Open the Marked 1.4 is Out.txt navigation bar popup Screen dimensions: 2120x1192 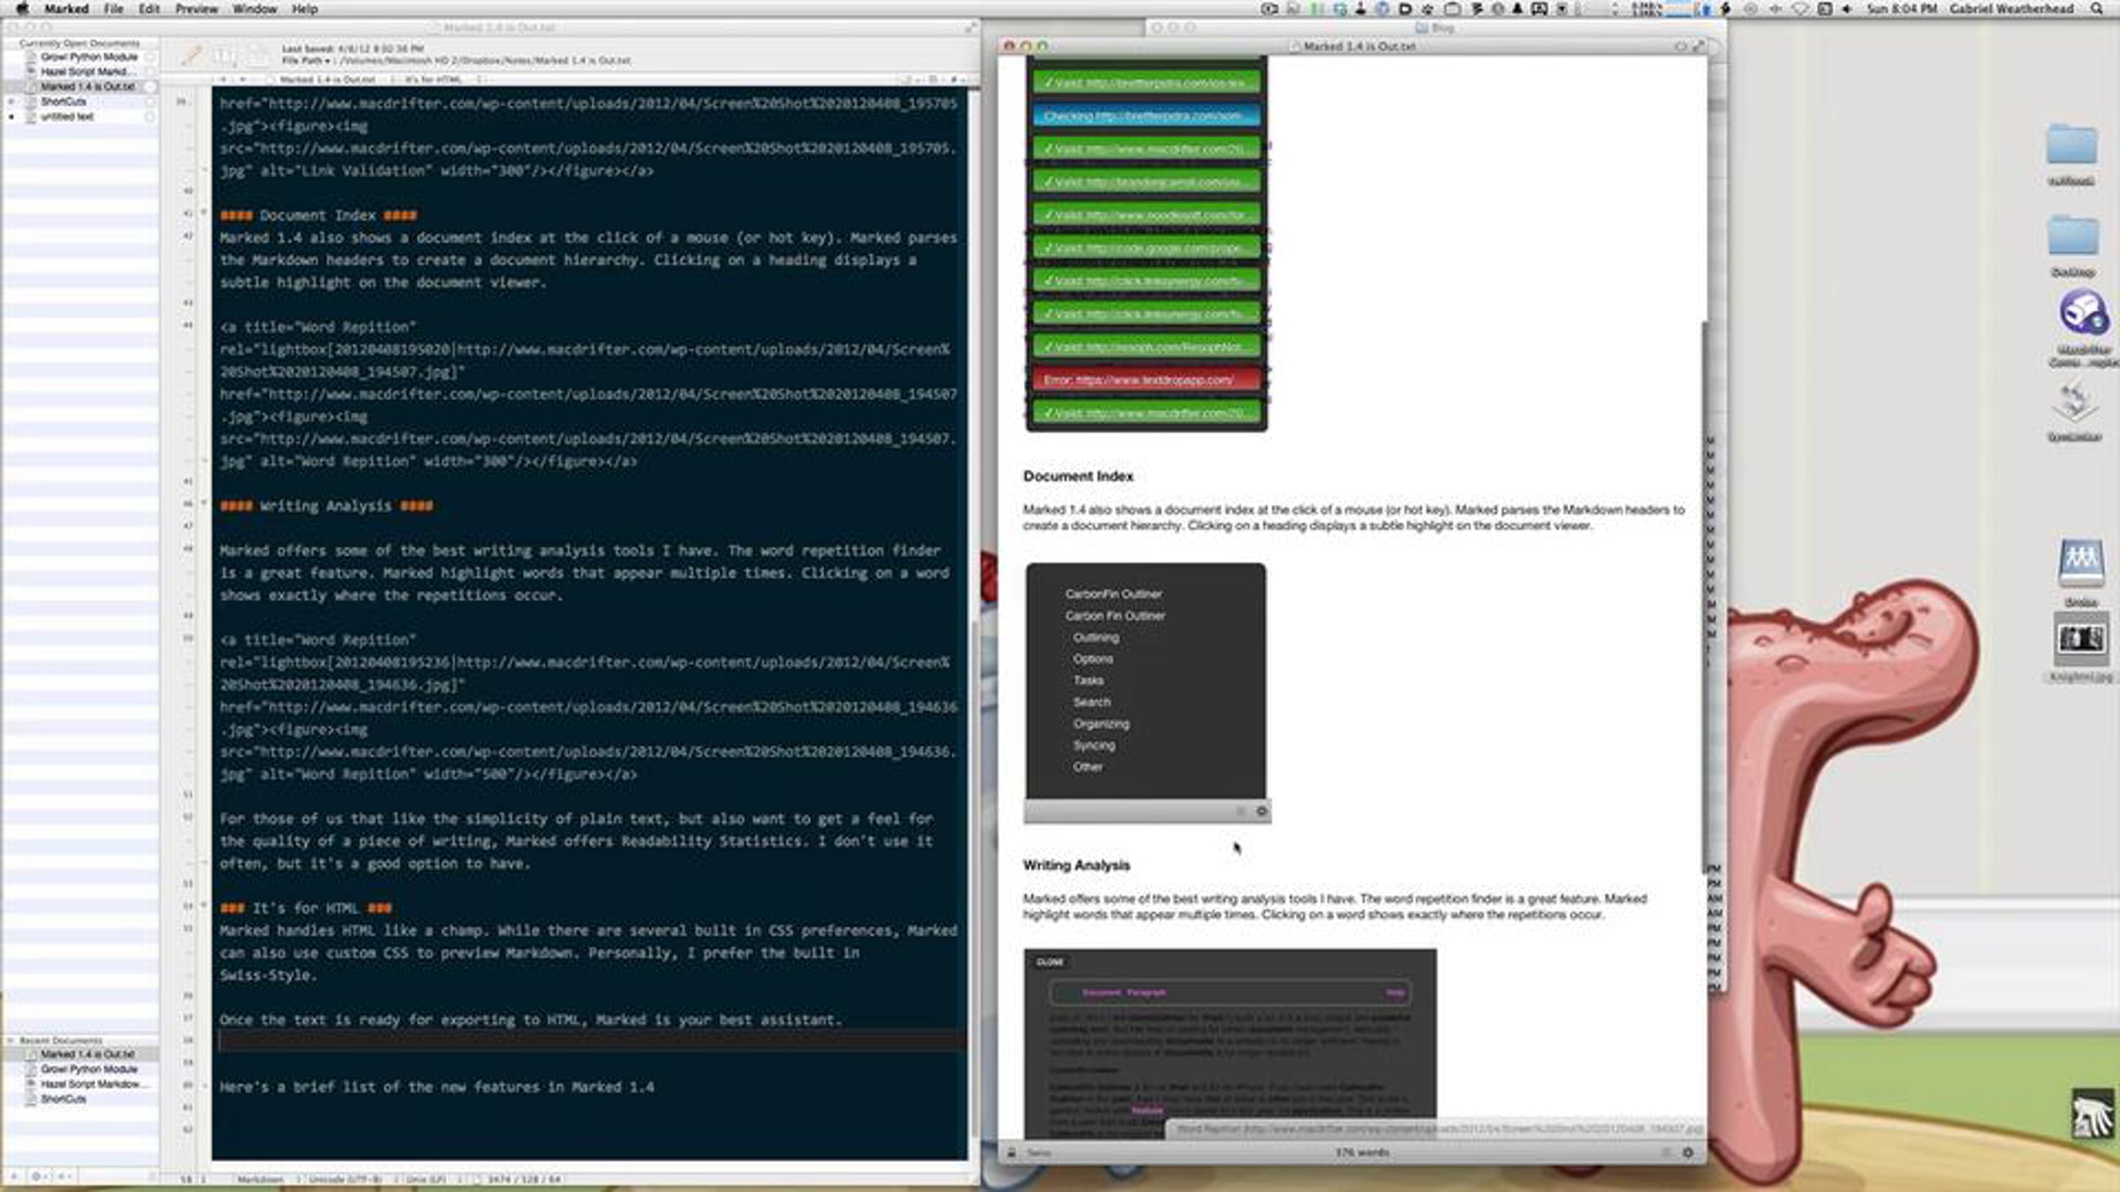(328, 79)
